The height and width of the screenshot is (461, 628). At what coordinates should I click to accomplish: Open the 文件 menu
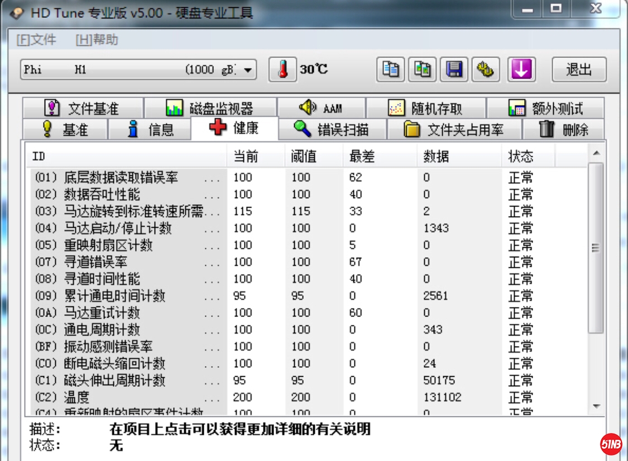[36, 40]
